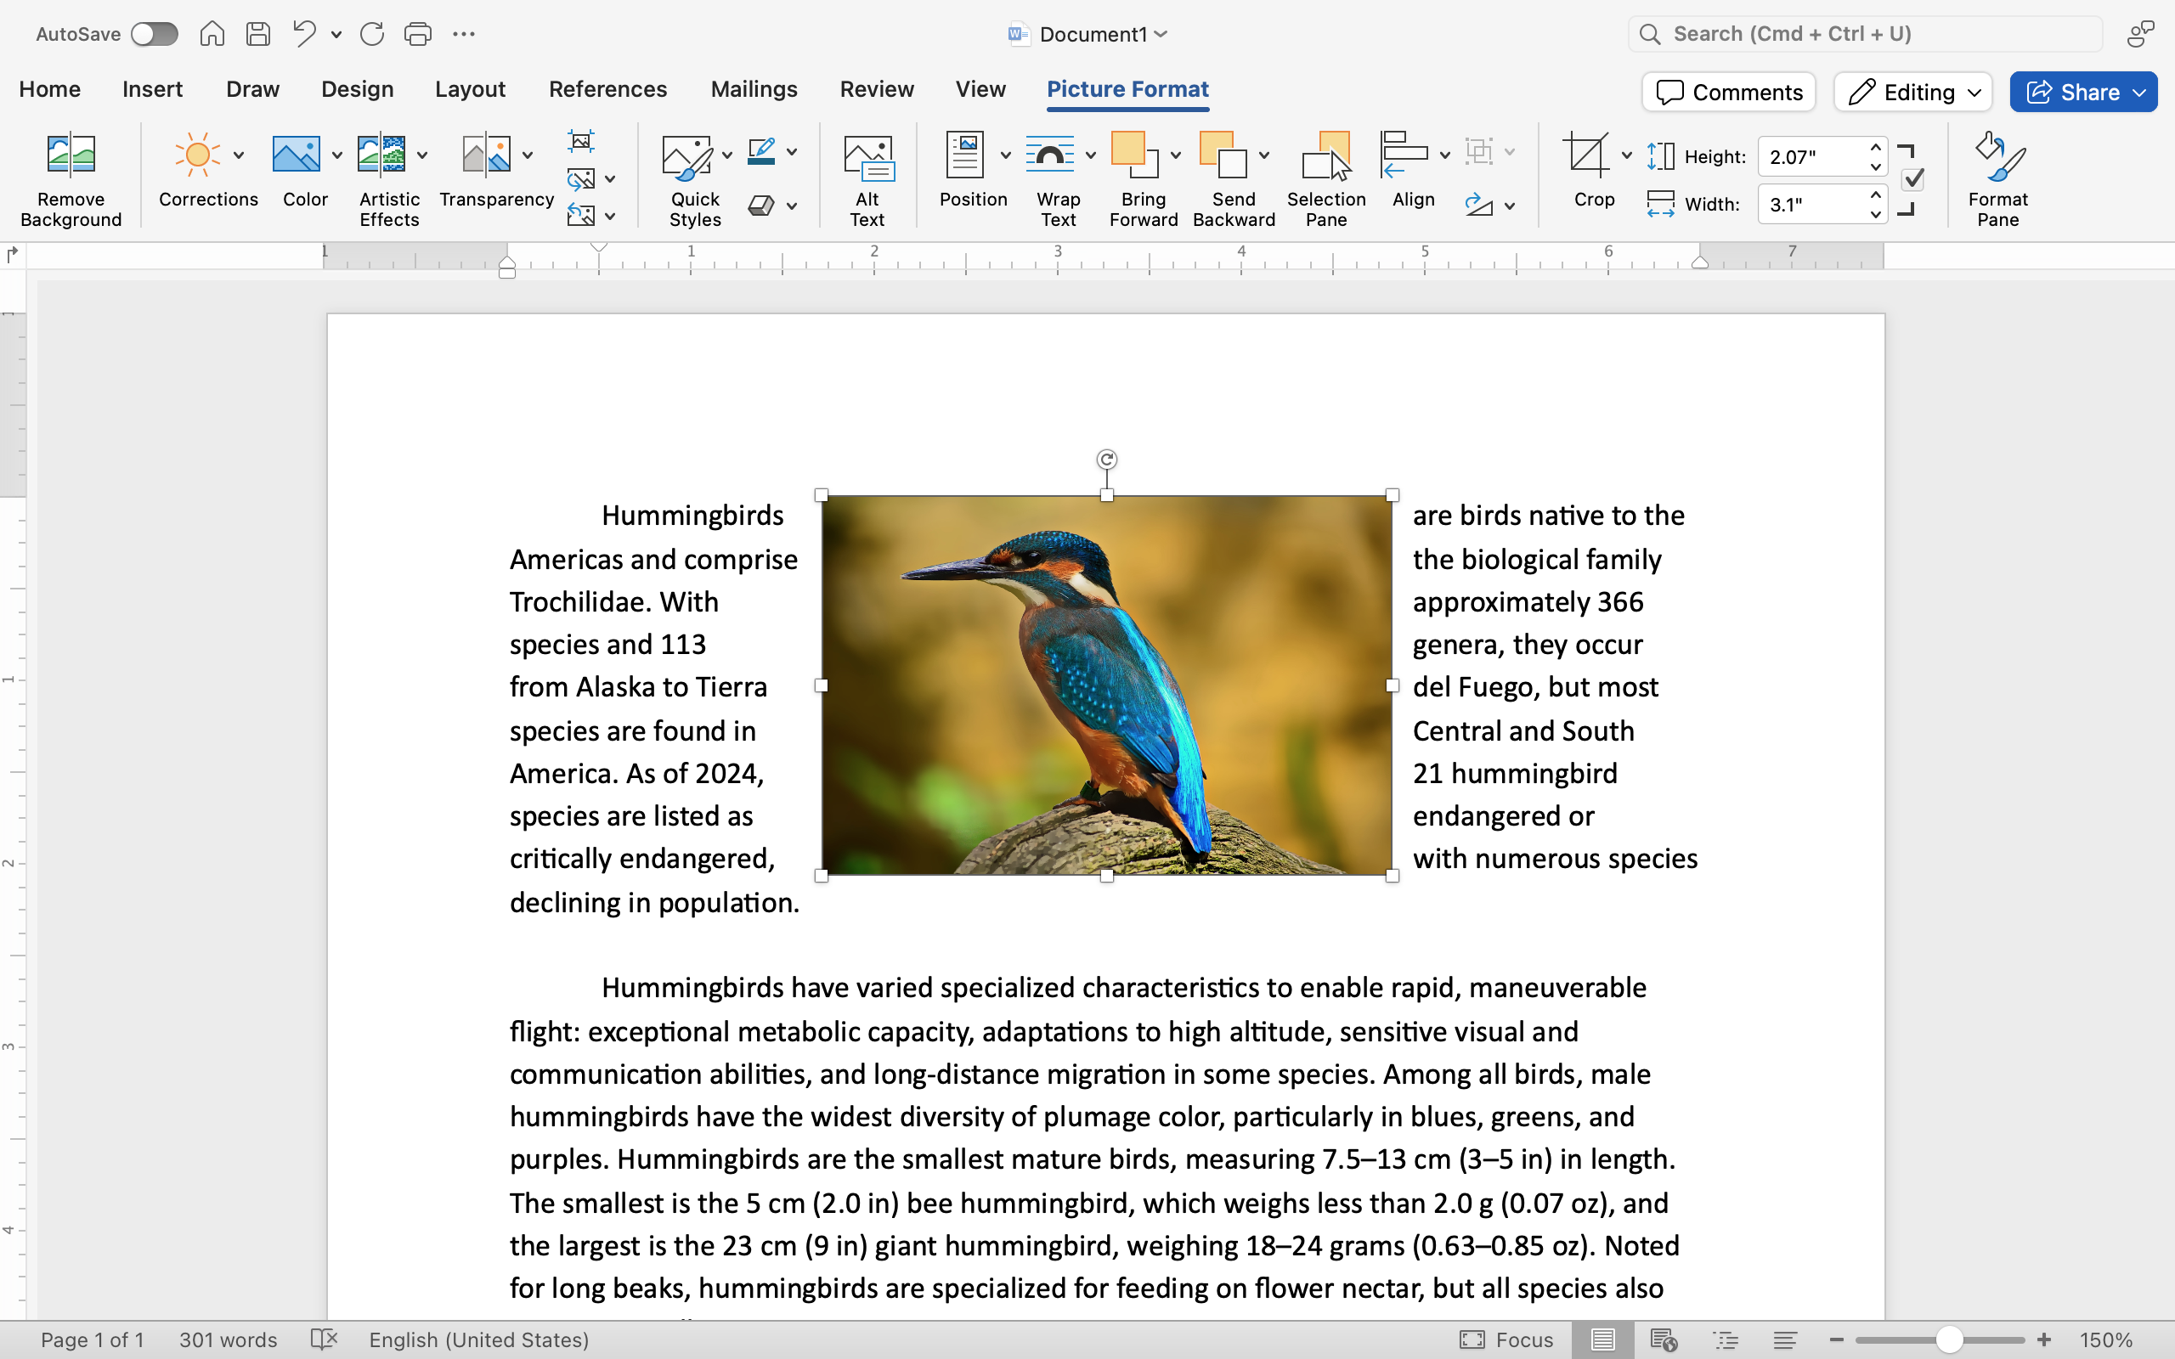The height and width of the screenshot is (1359, 2175).
Task: Click the Redo icon
Action: [x=372, y=34]
